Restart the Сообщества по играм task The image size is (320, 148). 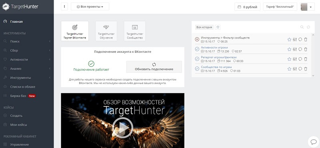point(300,69)
